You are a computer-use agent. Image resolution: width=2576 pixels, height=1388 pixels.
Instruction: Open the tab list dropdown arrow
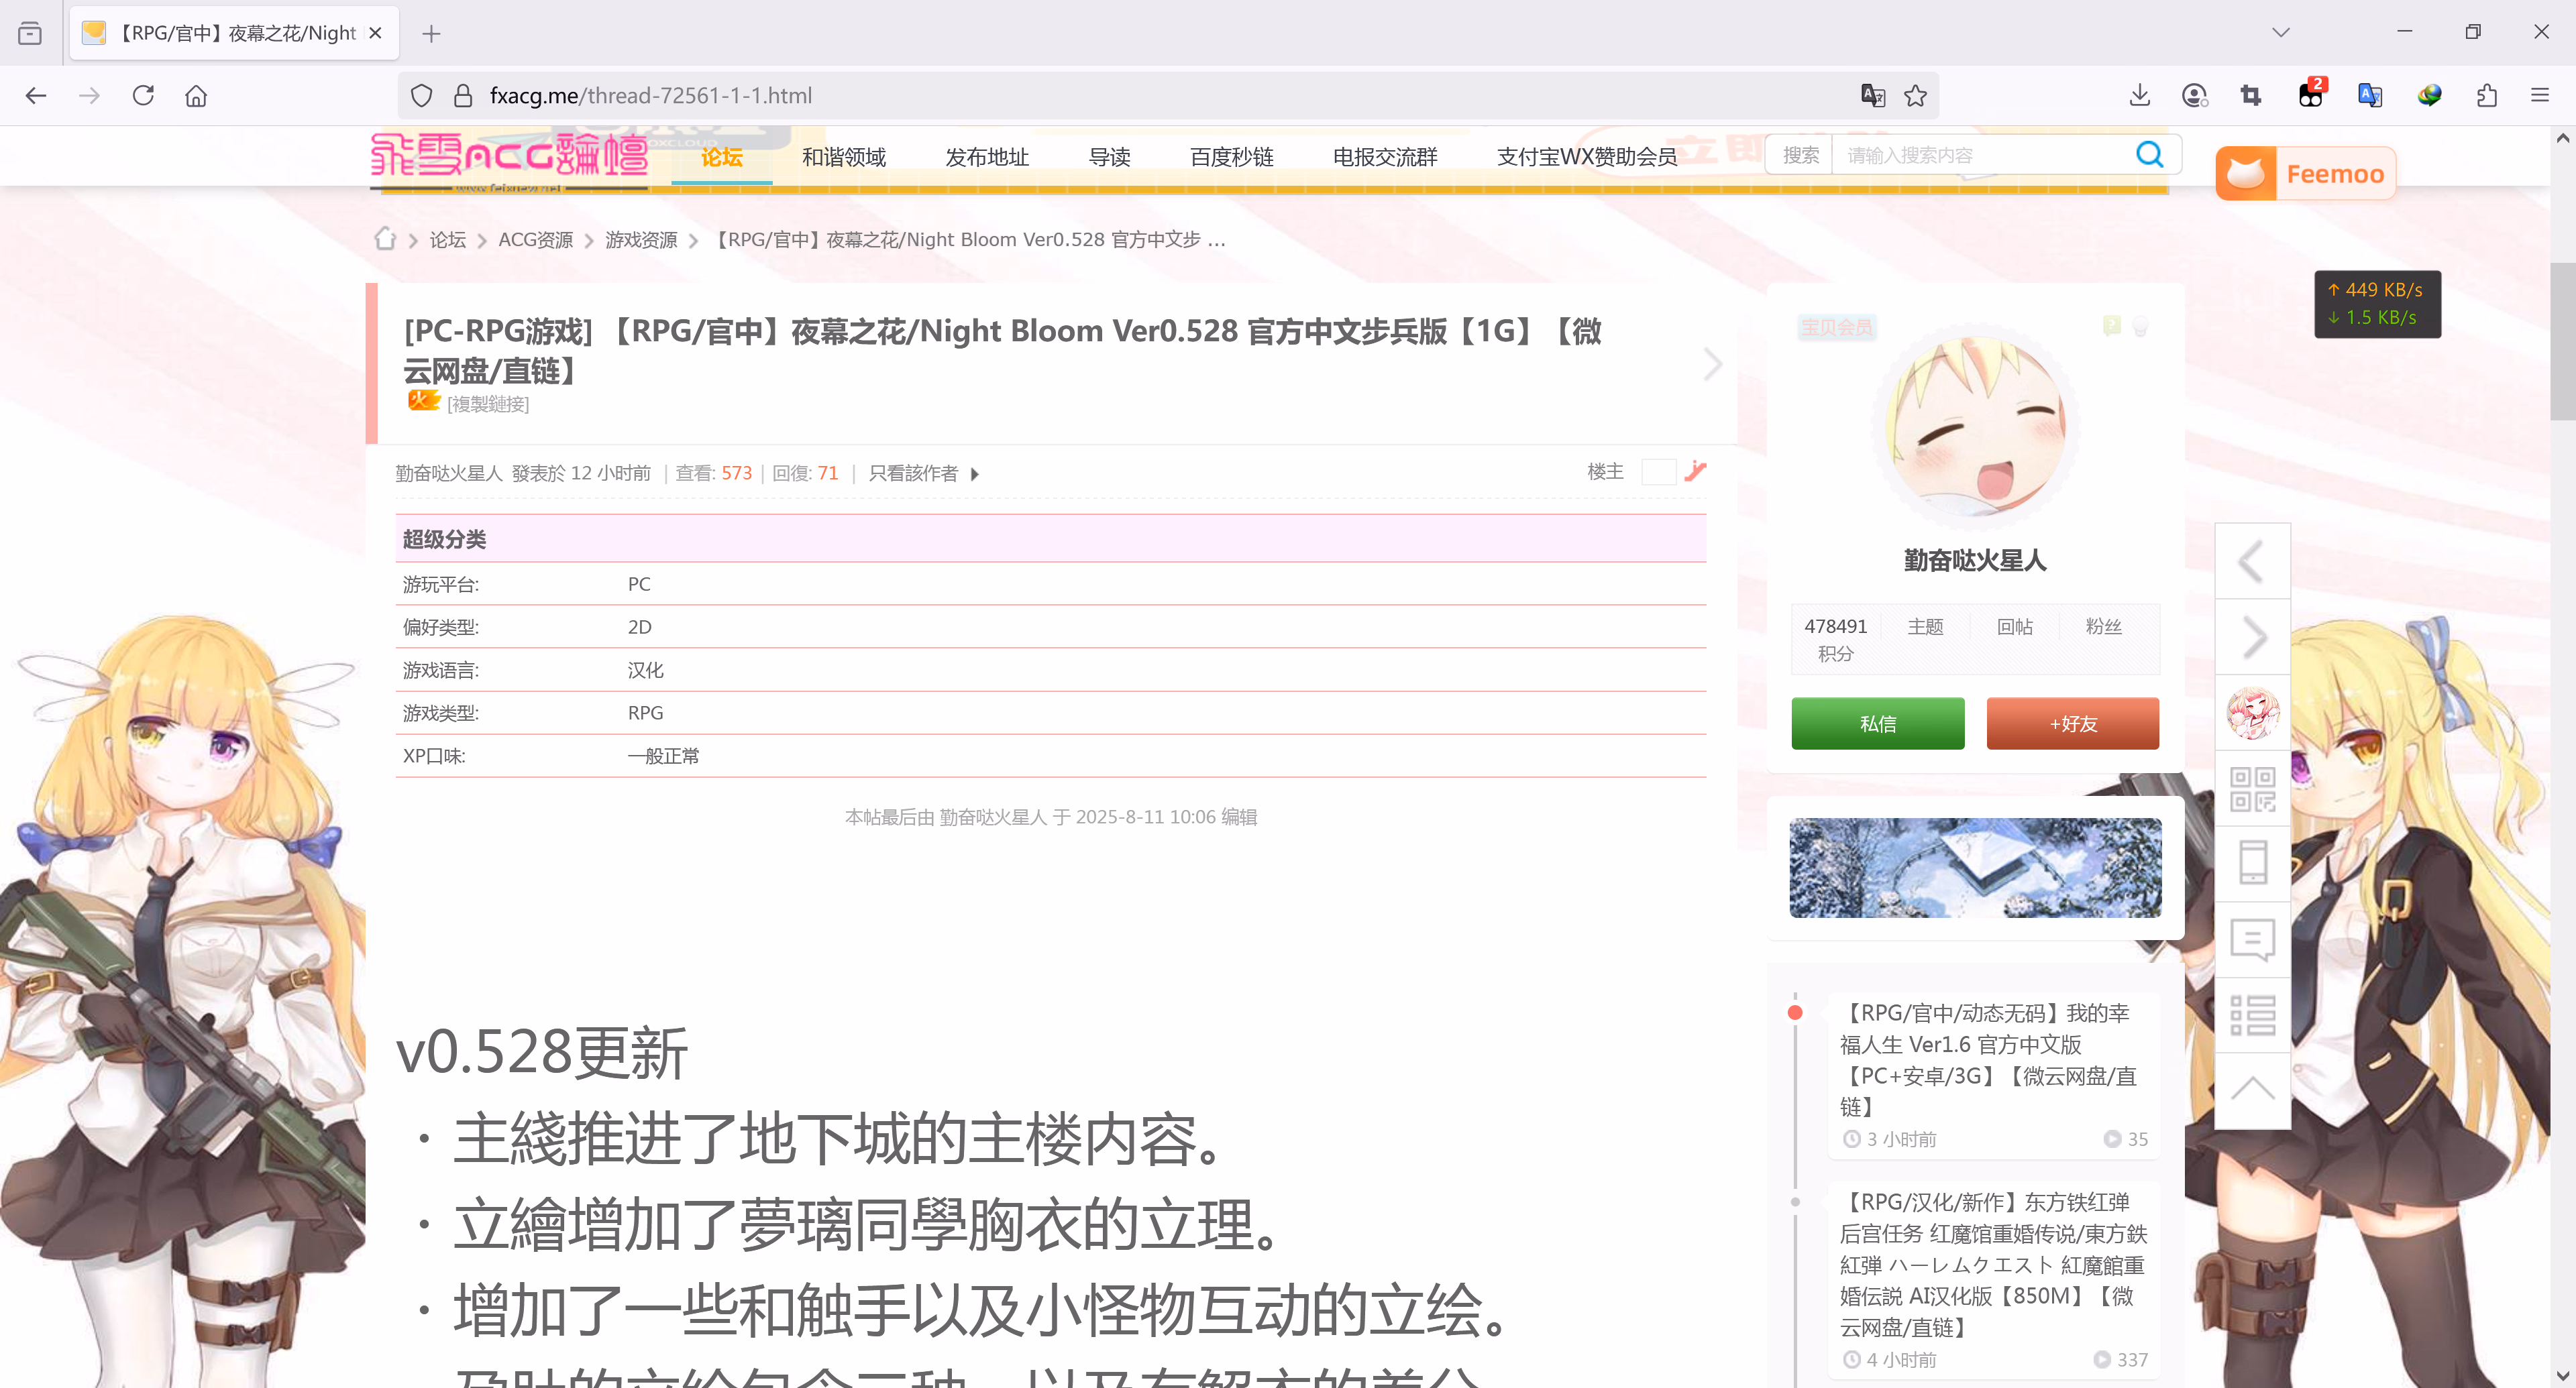(2280, 33)
